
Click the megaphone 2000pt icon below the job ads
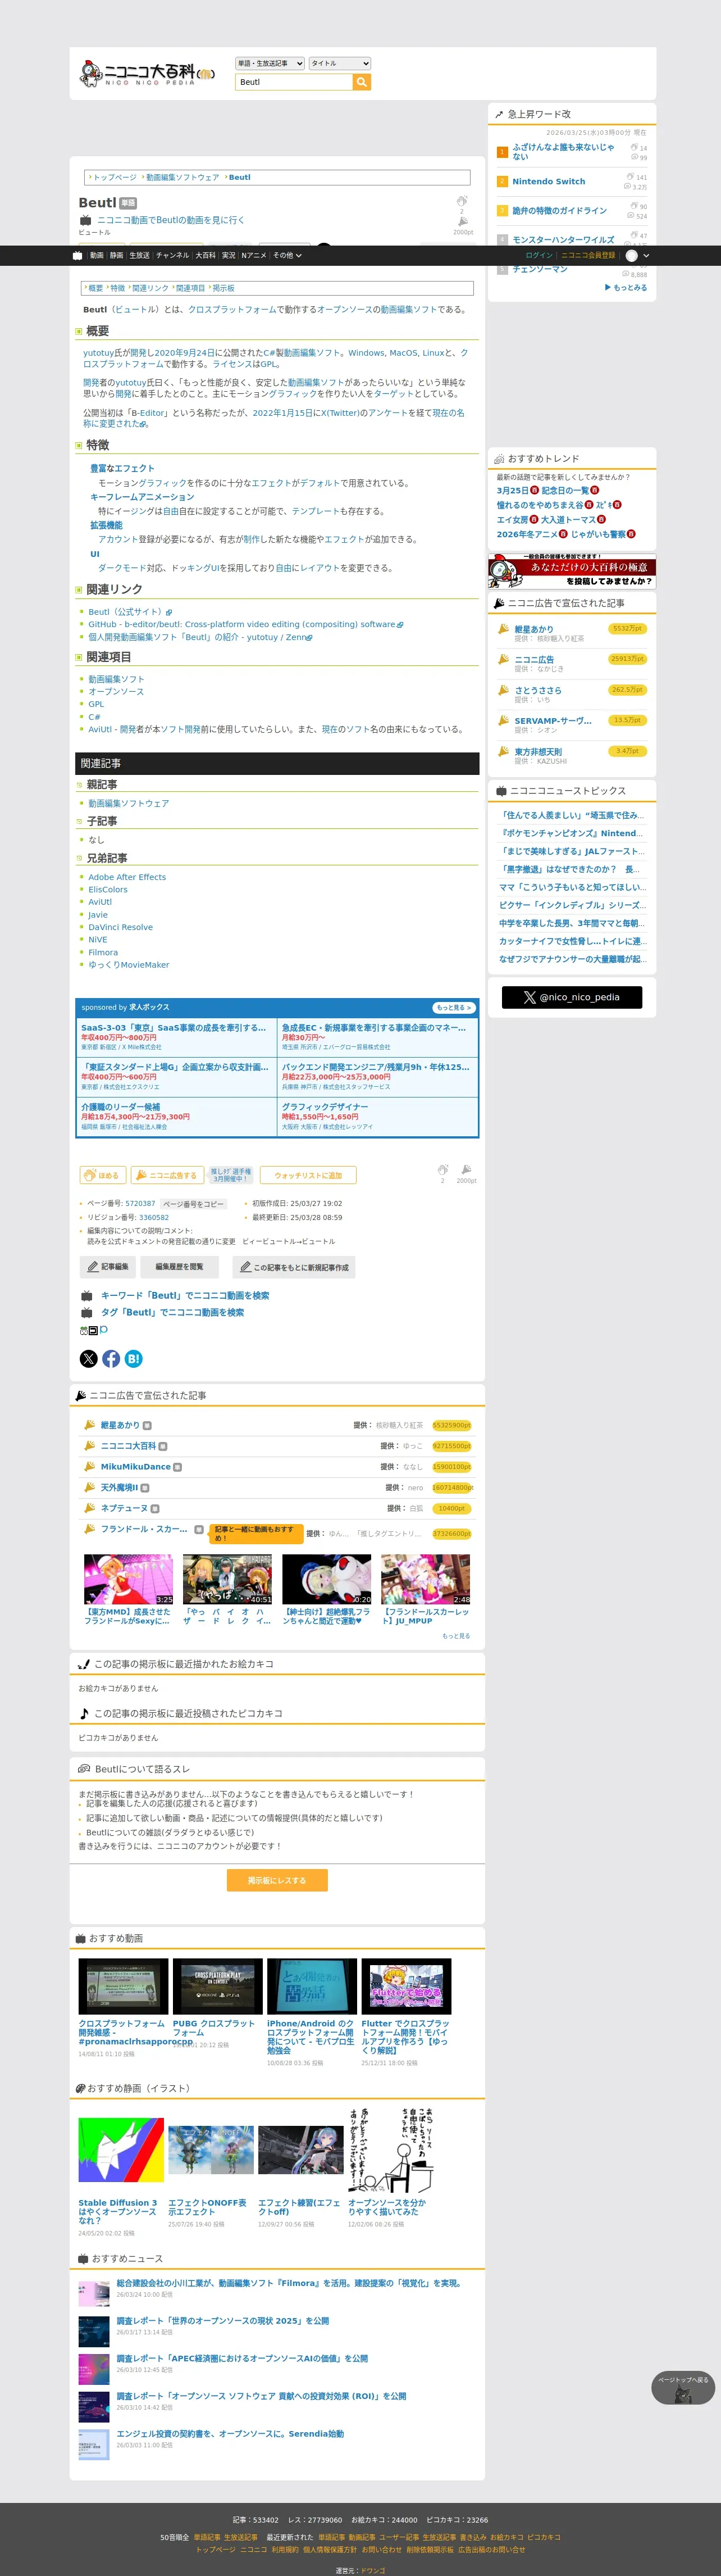pos(466,1169)
